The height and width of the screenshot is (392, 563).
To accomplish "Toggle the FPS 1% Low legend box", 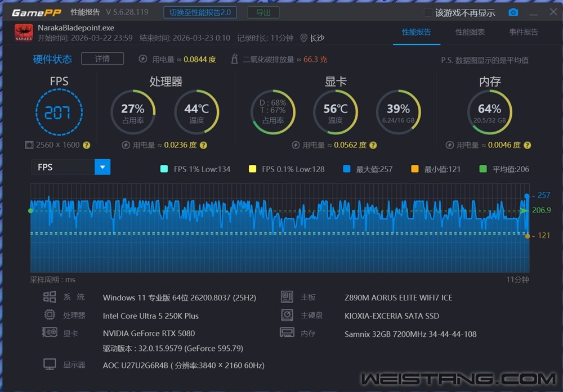I will tap(164, 169).
